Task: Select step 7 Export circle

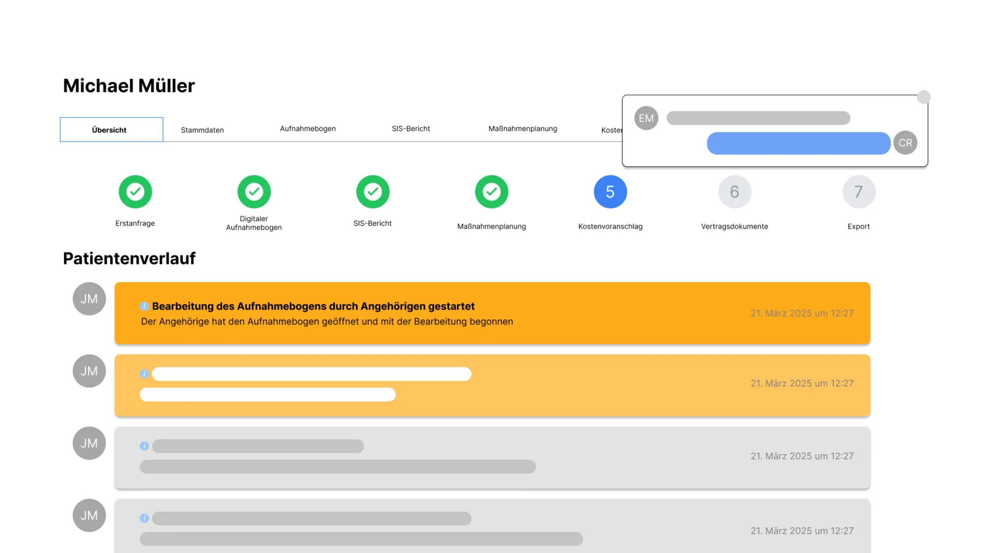Action: (x=859, y=192)
